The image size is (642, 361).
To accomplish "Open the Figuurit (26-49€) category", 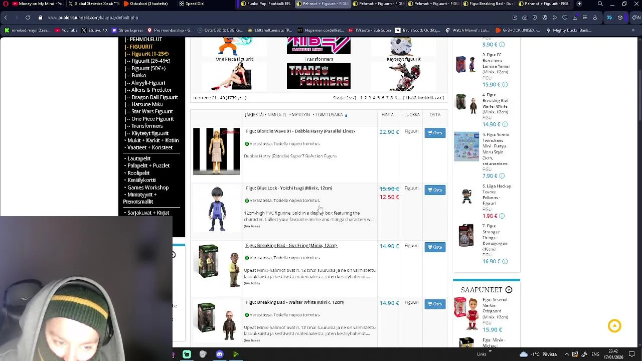I will tap(150, 61).
